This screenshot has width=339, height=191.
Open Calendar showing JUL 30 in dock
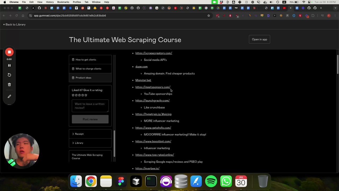(241, 181)
